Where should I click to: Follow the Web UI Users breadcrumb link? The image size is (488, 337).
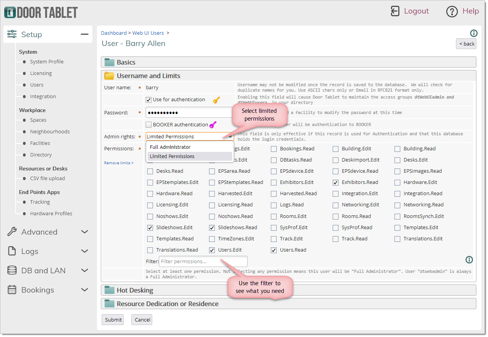(x=148, y=33)
